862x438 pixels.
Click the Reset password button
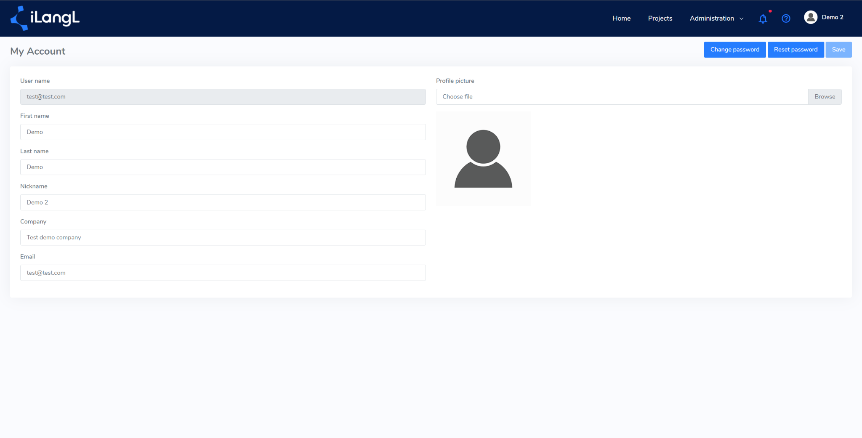tap(795, 50)
